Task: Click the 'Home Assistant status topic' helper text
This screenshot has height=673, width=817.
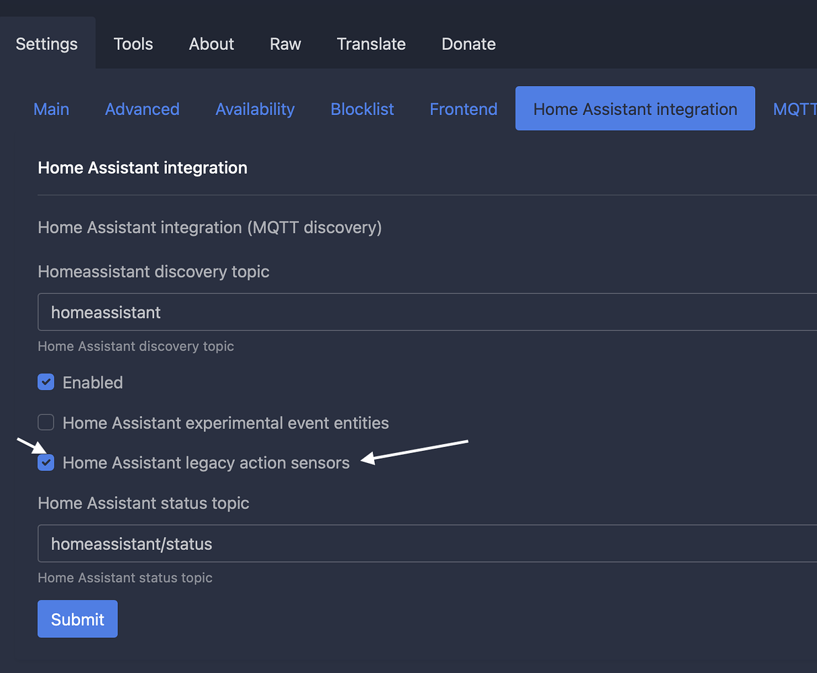Action: pyautogui.click(x=125, y=577)
